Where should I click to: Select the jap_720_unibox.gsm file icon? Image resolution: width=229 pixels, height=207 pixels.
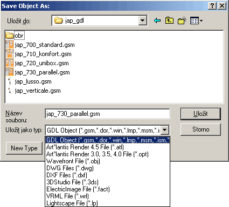click(x=10, y=63)
